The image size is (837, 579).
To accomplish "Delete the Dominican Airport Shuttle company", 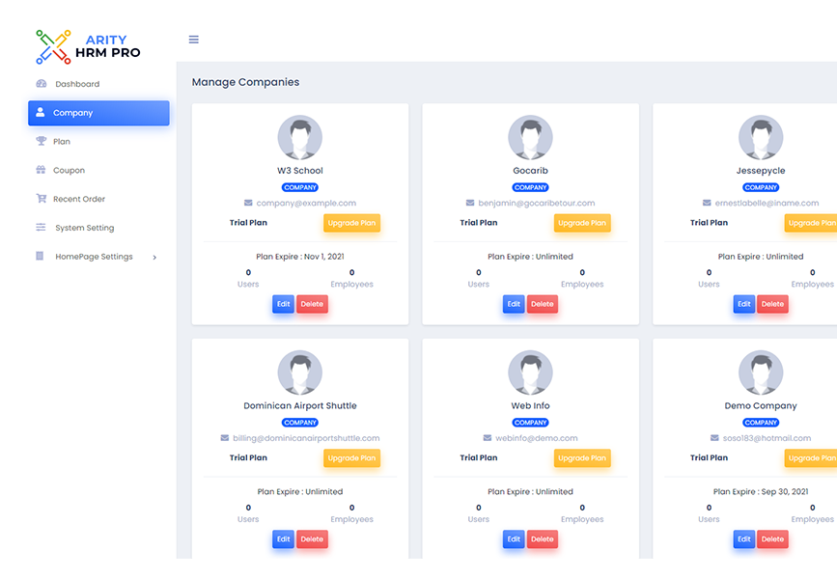I will [x=312, y=539].
